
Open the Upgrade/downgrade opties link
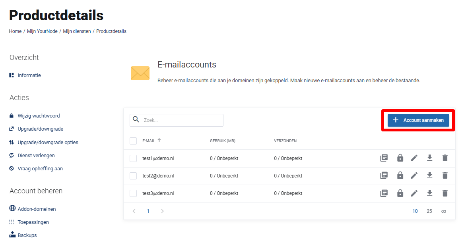point(48,142)
